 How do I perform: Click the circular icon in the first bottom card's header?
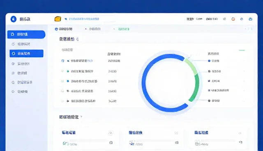[111, 133]
